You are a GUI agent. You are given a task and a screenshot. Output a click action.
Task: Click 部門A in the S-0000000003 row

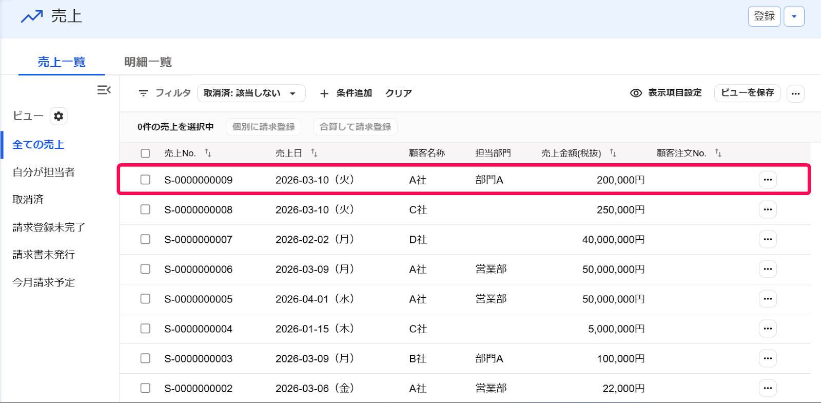[x=490, y=358]
